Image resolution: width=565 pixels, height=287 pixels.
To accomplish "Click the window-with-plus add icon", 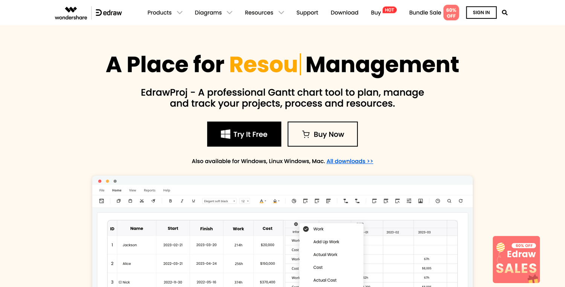I will (374, 201).
